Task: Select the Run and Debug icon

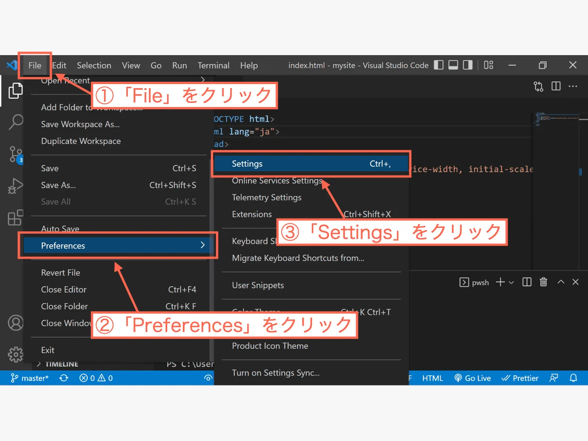Action: point(16,186)
